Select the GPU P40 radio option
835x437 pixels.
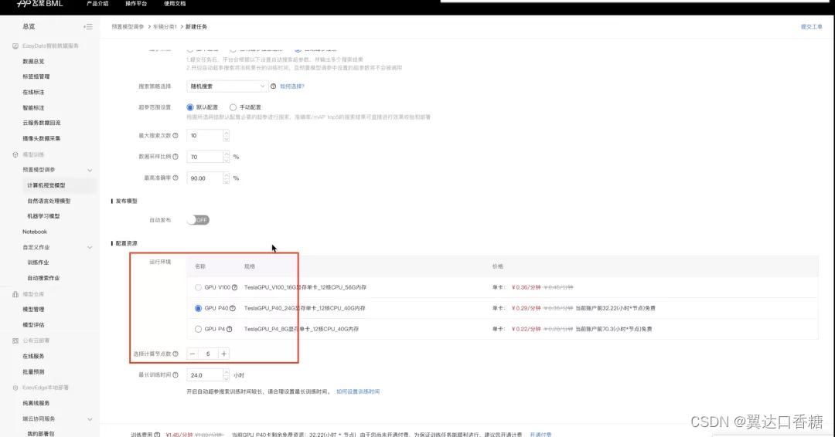(198, 308)
